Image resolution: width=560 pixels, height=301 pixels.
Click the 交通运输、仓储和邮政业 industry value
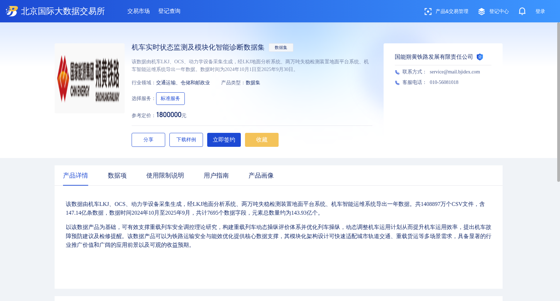[x=183, y=83]
